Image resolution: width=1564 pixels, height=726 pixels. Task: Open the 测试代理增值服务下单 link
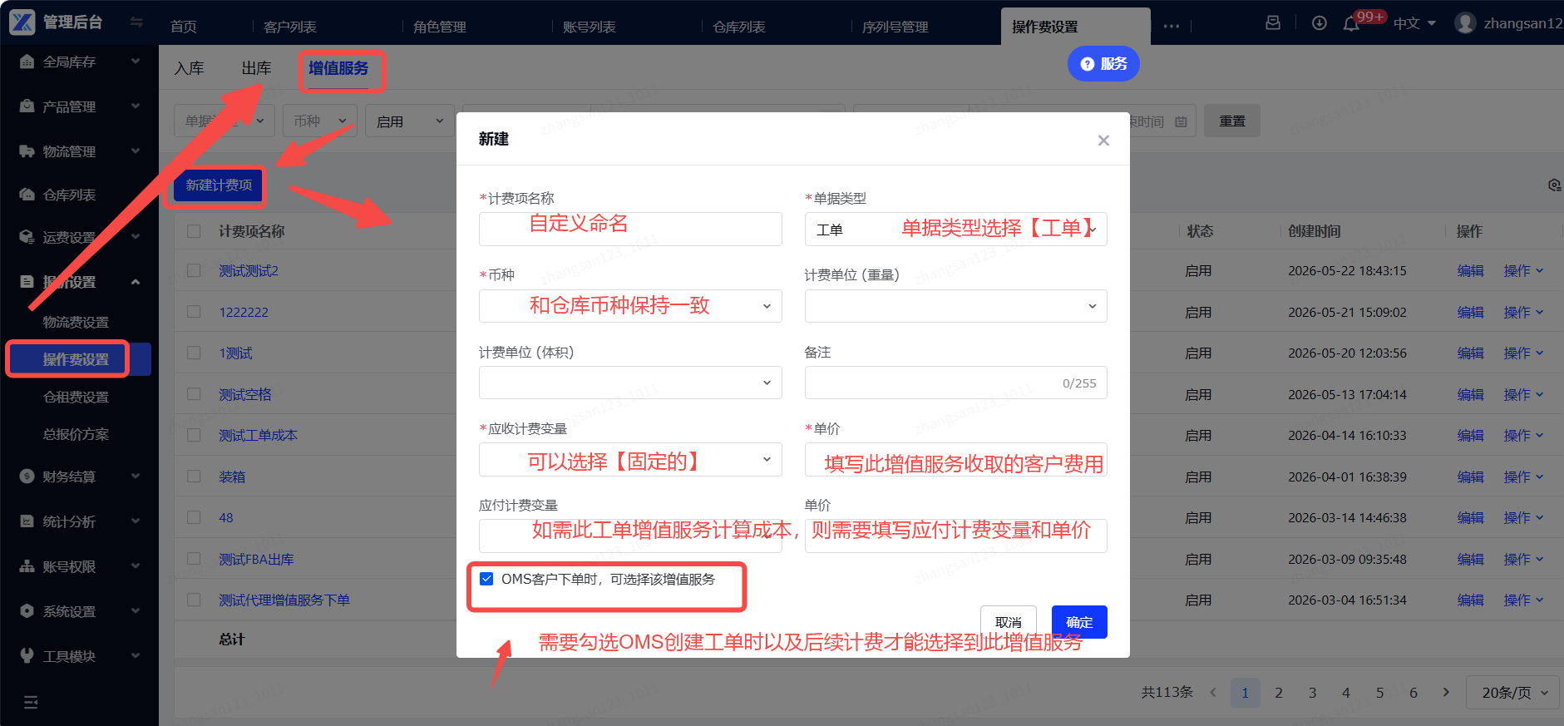tap(284, 600)
